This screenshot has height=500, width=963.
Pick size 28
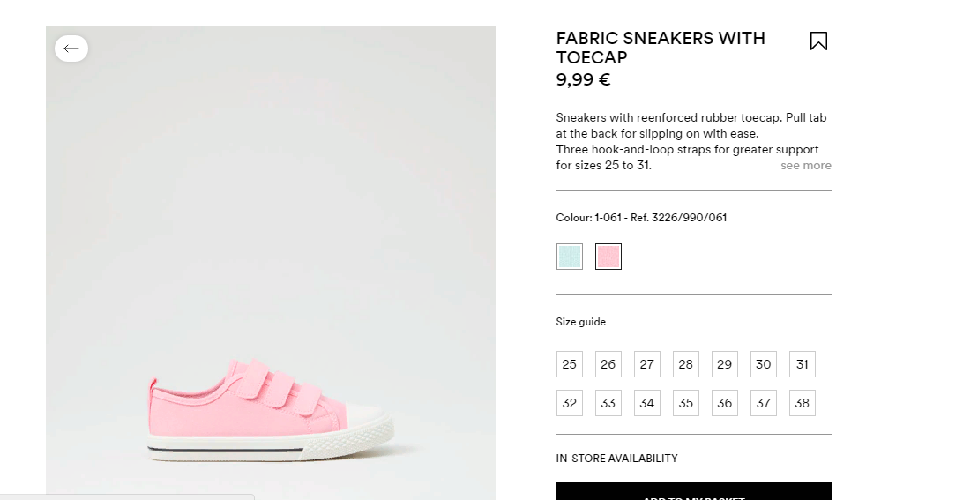[x=685, y=364]
